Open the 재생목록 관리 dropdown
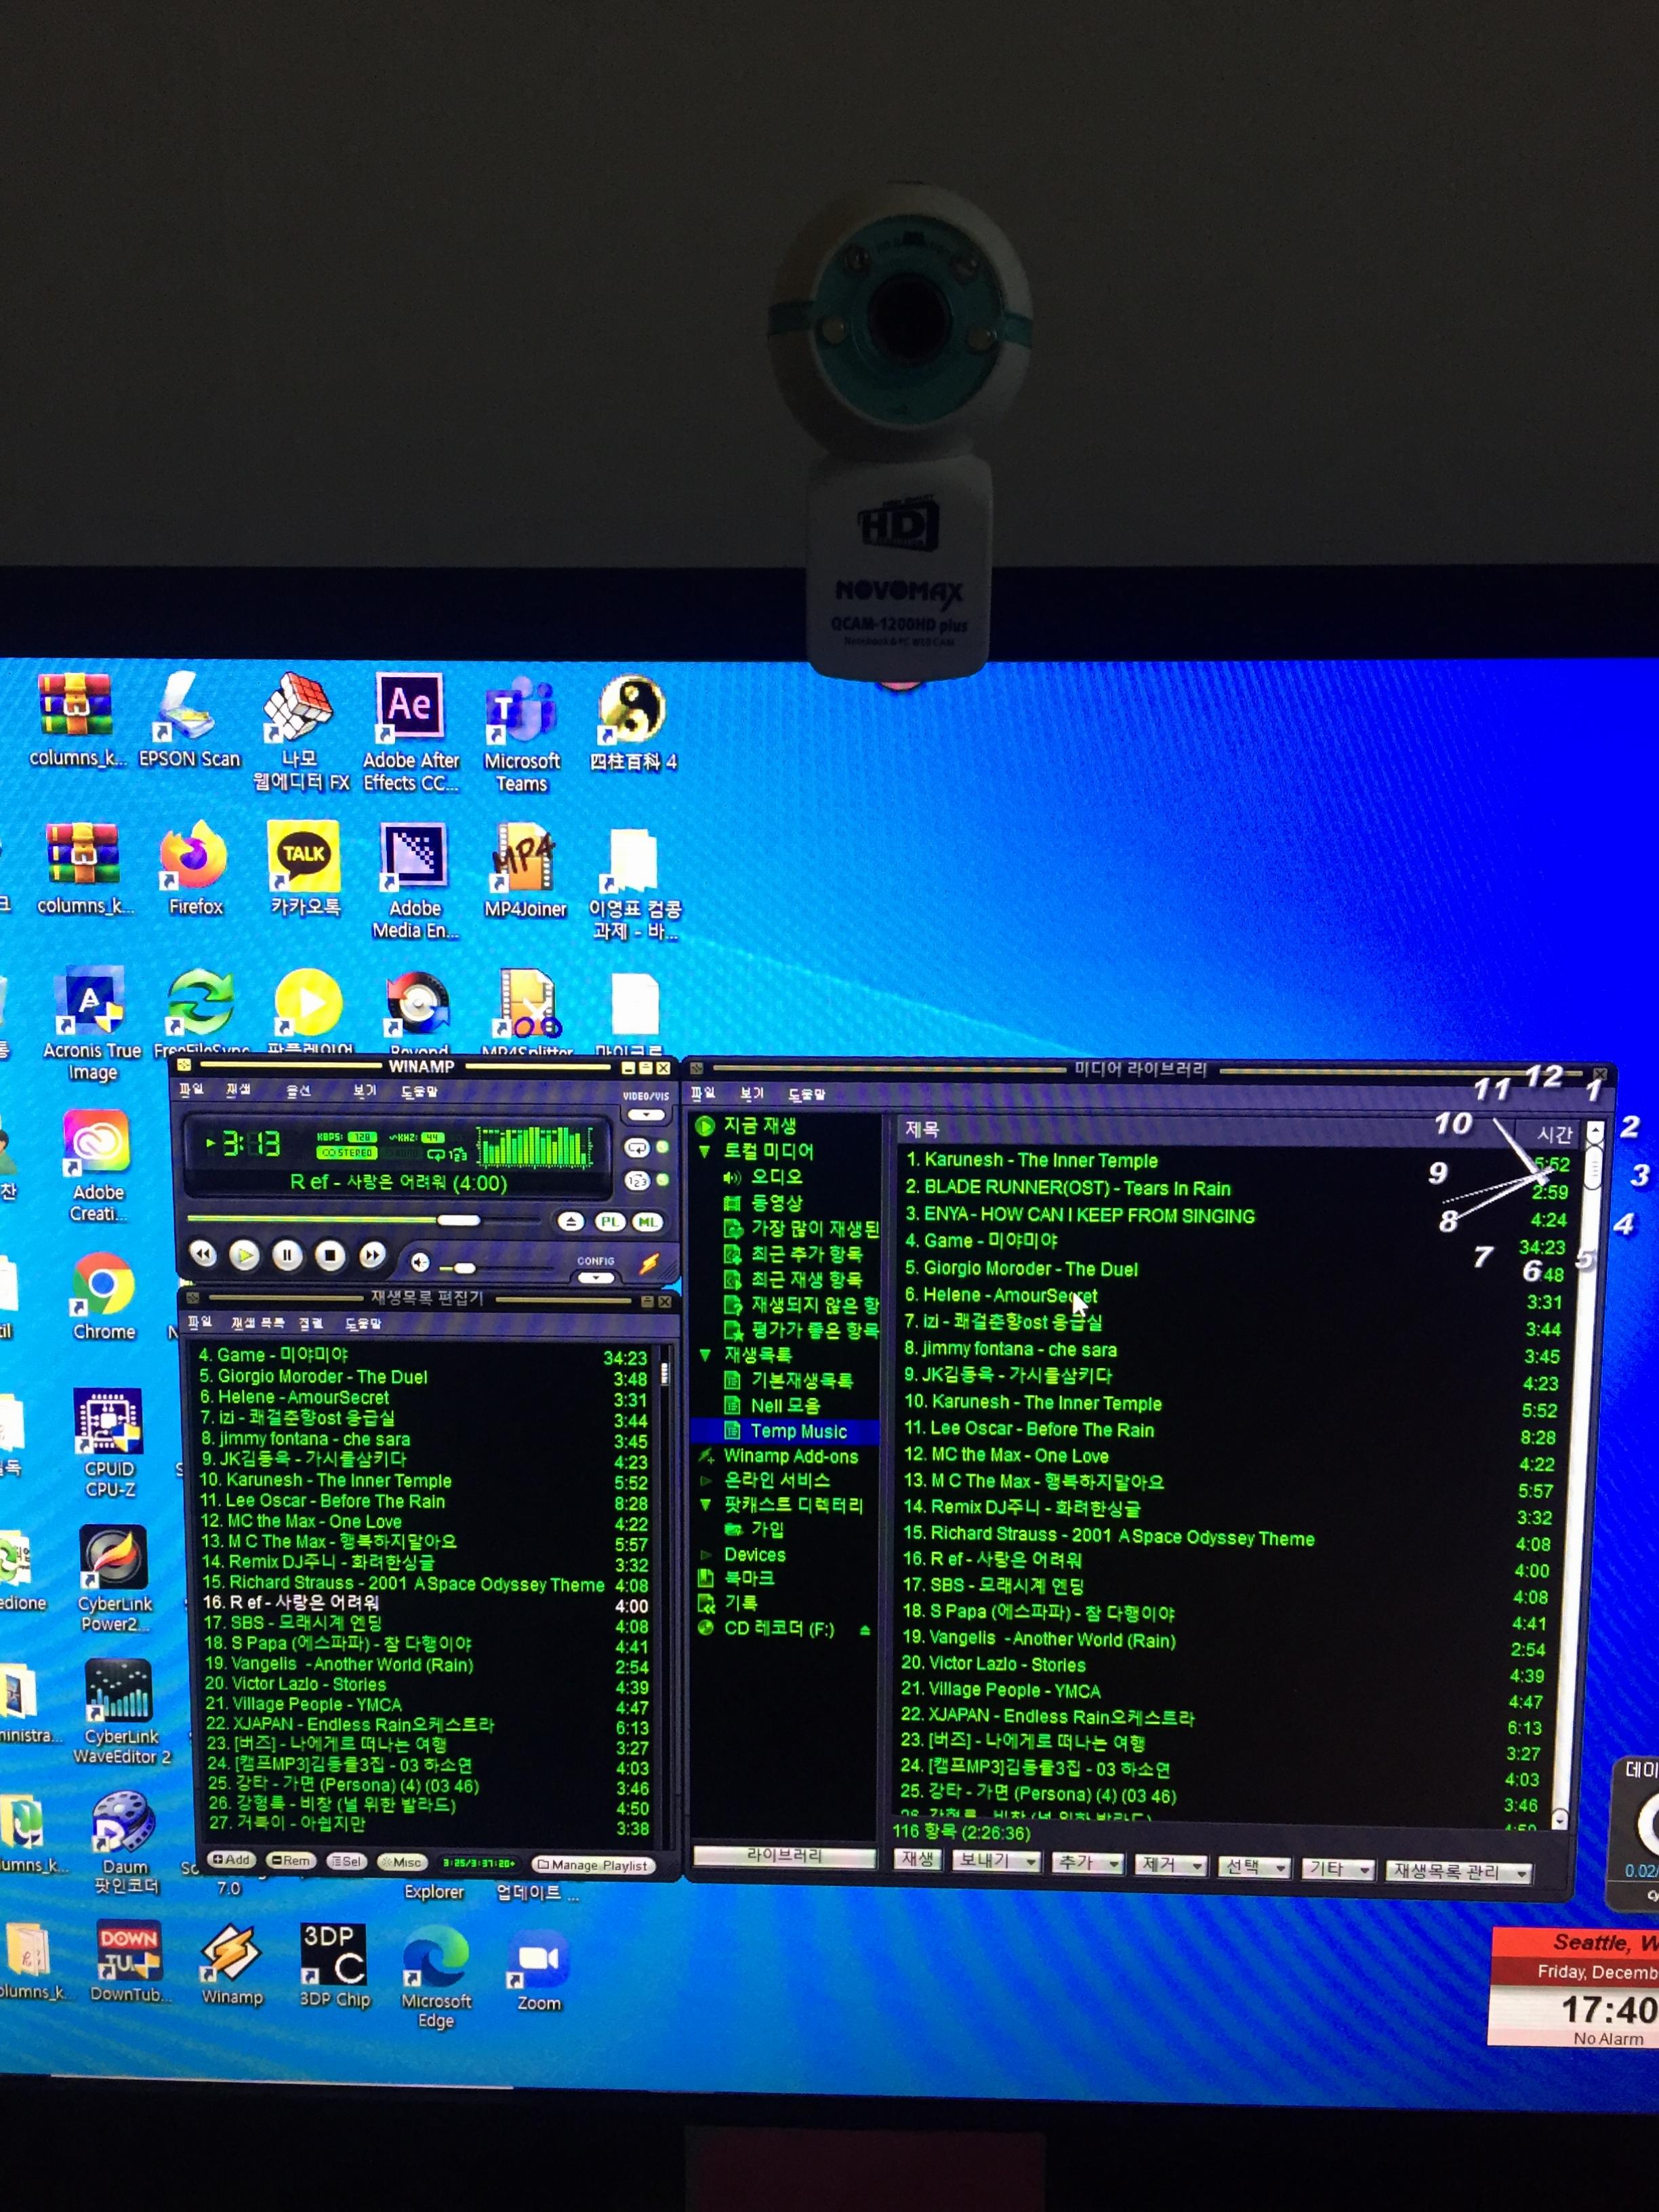This screenshot has height=2212, width=1659. coord(1459,1872)
